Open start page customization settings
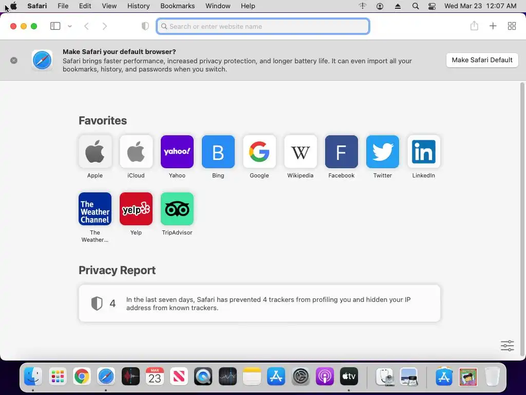Viewport: 526px width, 395px height. (507, 345)
